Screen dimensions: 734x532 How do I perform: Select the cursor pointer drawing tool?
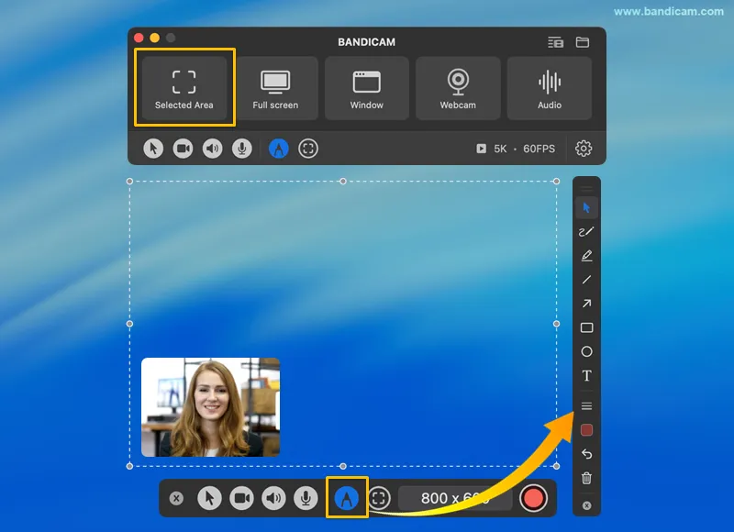point(586,207)
